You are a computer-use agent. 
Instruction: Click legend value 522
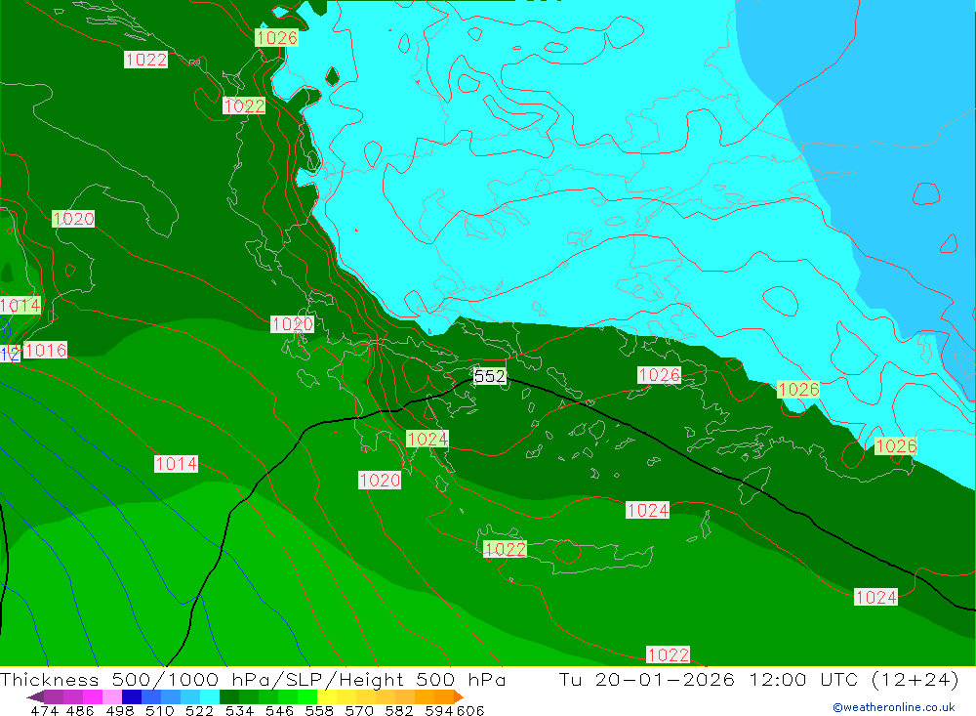tap(198, 710)
